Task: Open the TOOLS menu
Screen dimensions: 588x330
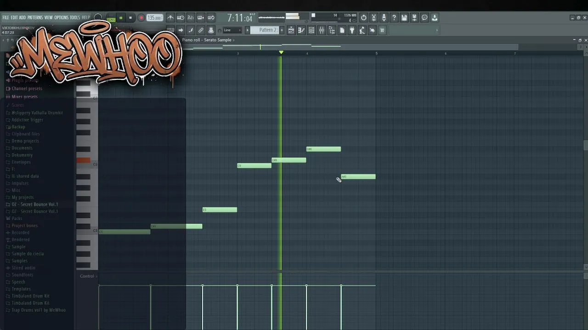Action: (x=75, y=18)
